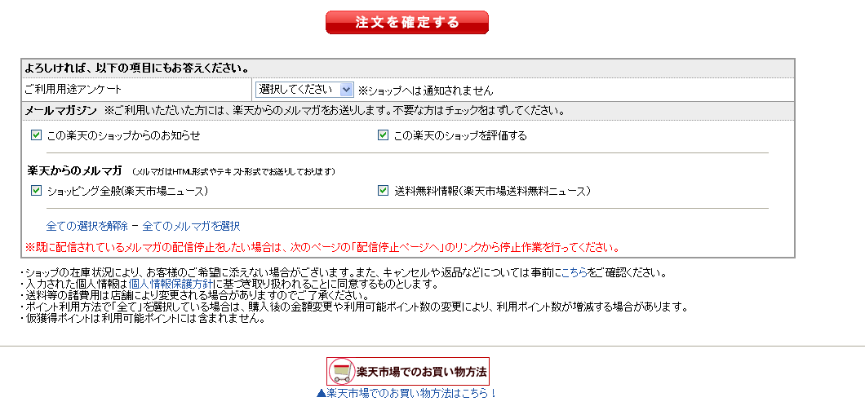Click the 楽天市場でのお買い物方法 banner text
Screen dimensions: 865x415
(x=421, y=372)
